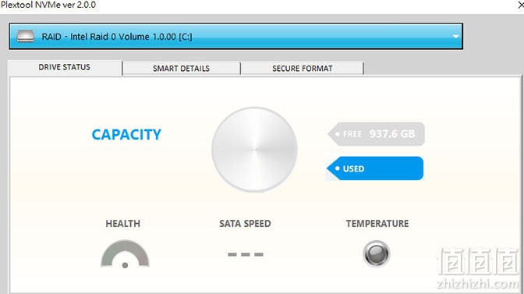Click the FREE 937.6 GB tag

pyautogui.click(x=377, y=134)
